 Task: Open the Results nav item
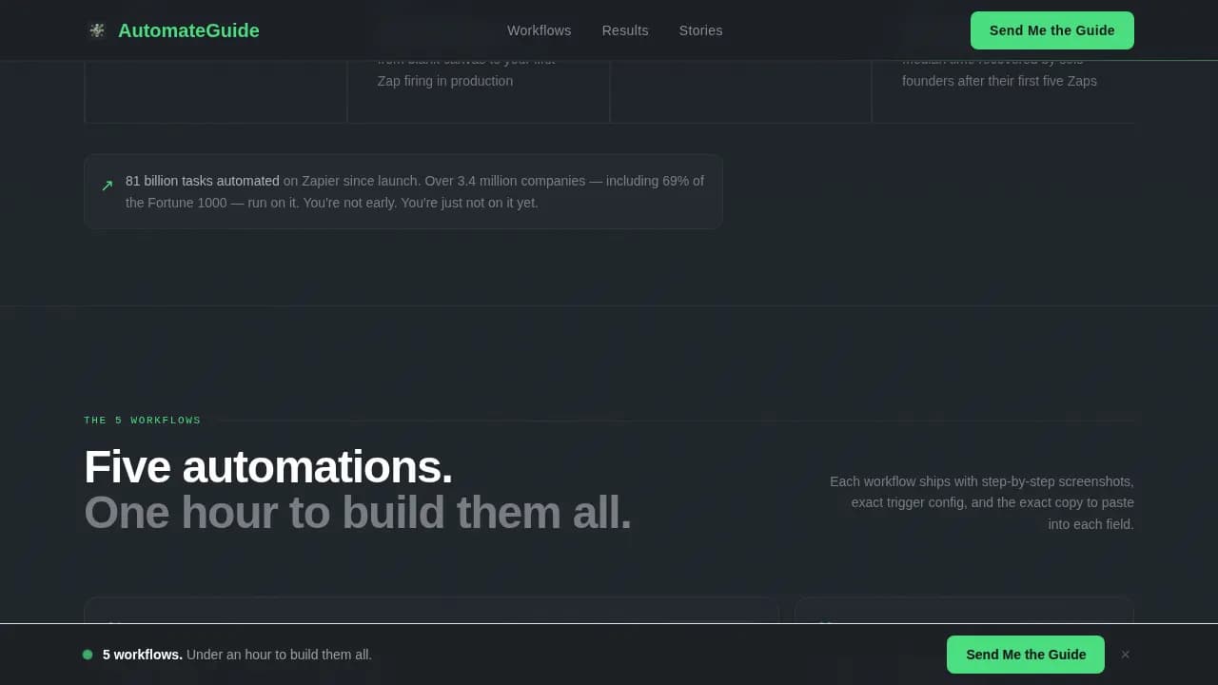coord(625,30)
